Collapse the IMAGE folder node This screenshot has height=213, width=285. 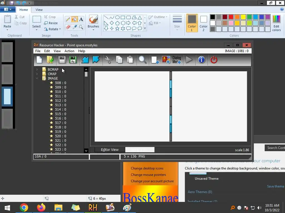(37, 78)
